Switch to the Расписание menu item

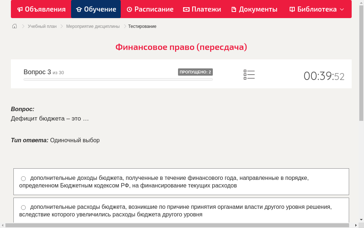click(150, 9)
